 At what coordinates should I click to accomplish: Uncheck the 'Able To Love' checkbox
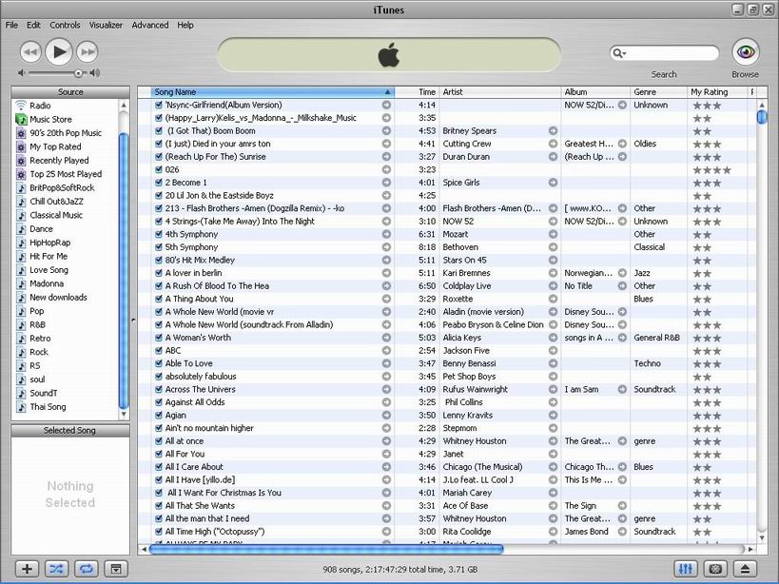[x=159, y=363]
